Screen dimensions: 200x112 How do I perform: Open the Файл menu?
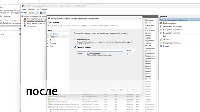[24, 9]
